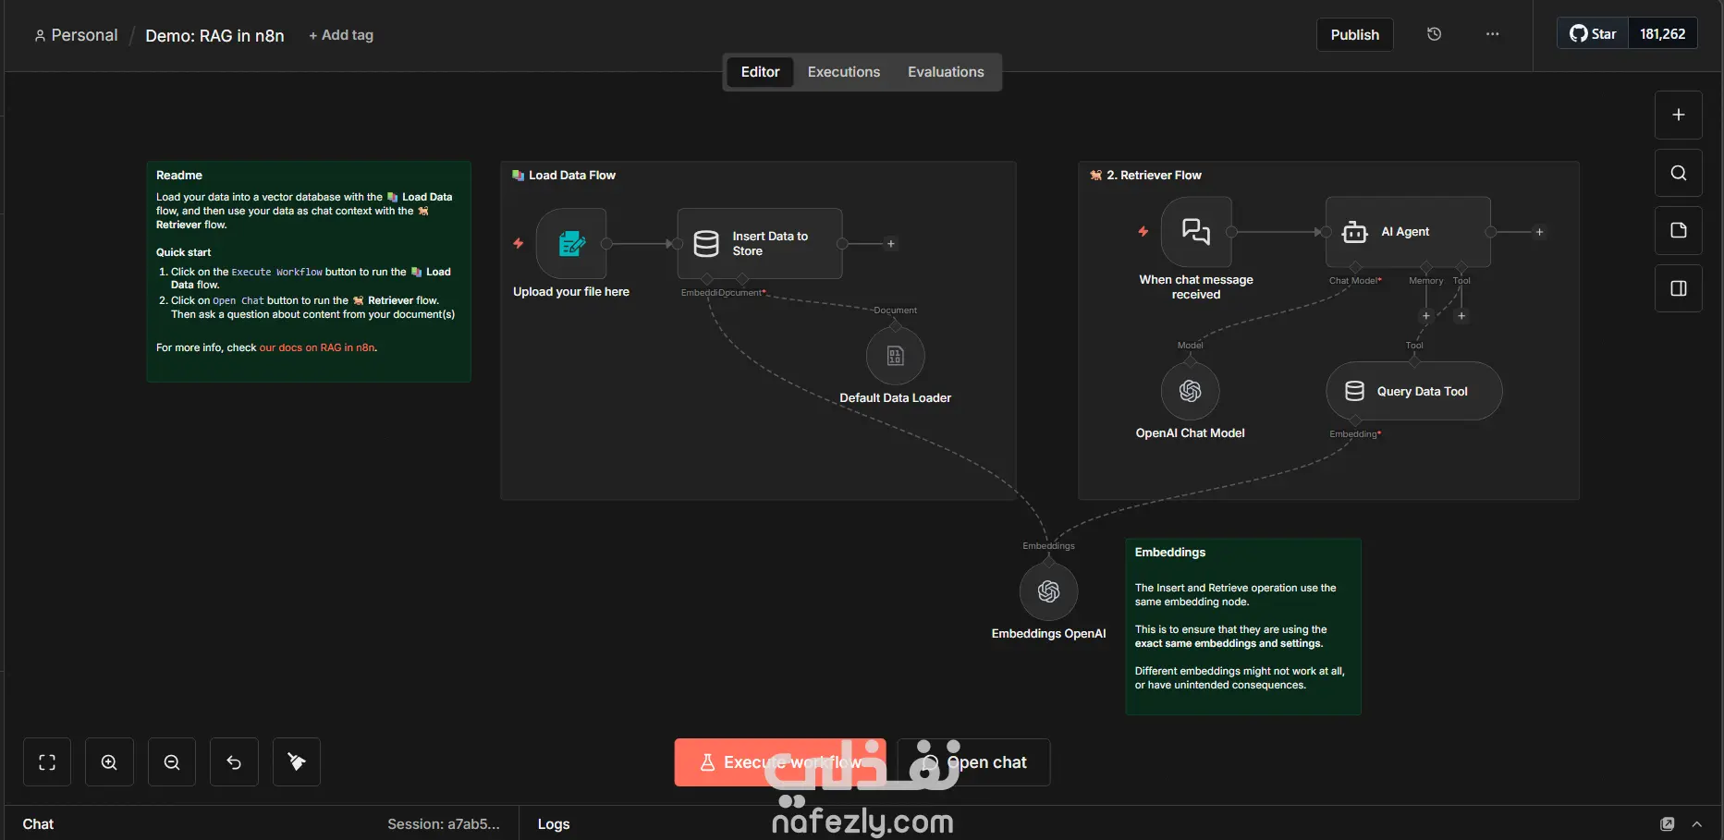Click the workflow name Demo: RAG in n8n
1724x840 pixels.
(214, 35)
